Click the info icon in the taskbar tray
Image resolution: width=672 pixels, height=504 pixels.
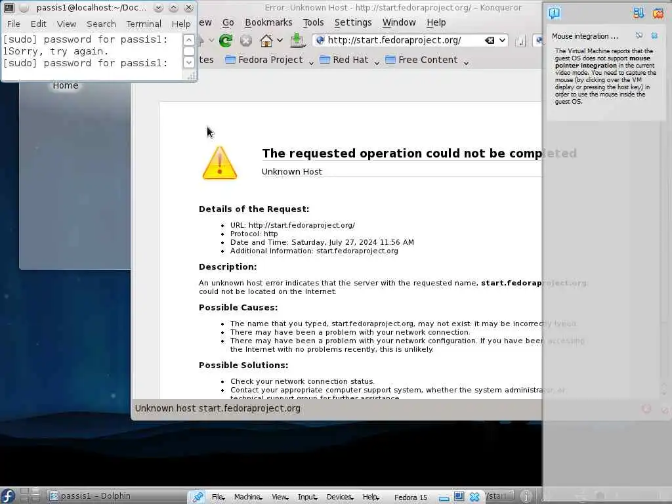pyautogui.click(x=526, y=496)
